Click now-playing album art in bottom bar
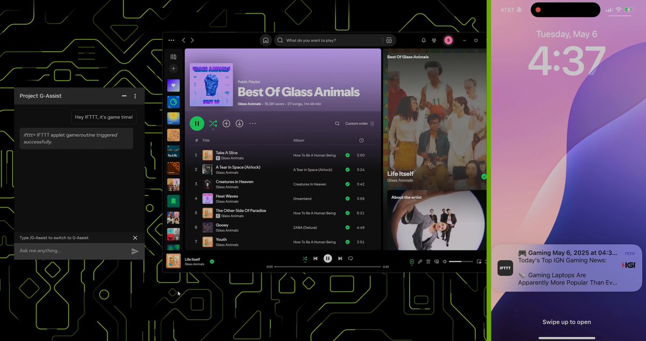The height and width of the screenshot is (341, 646). pos(173,261)
